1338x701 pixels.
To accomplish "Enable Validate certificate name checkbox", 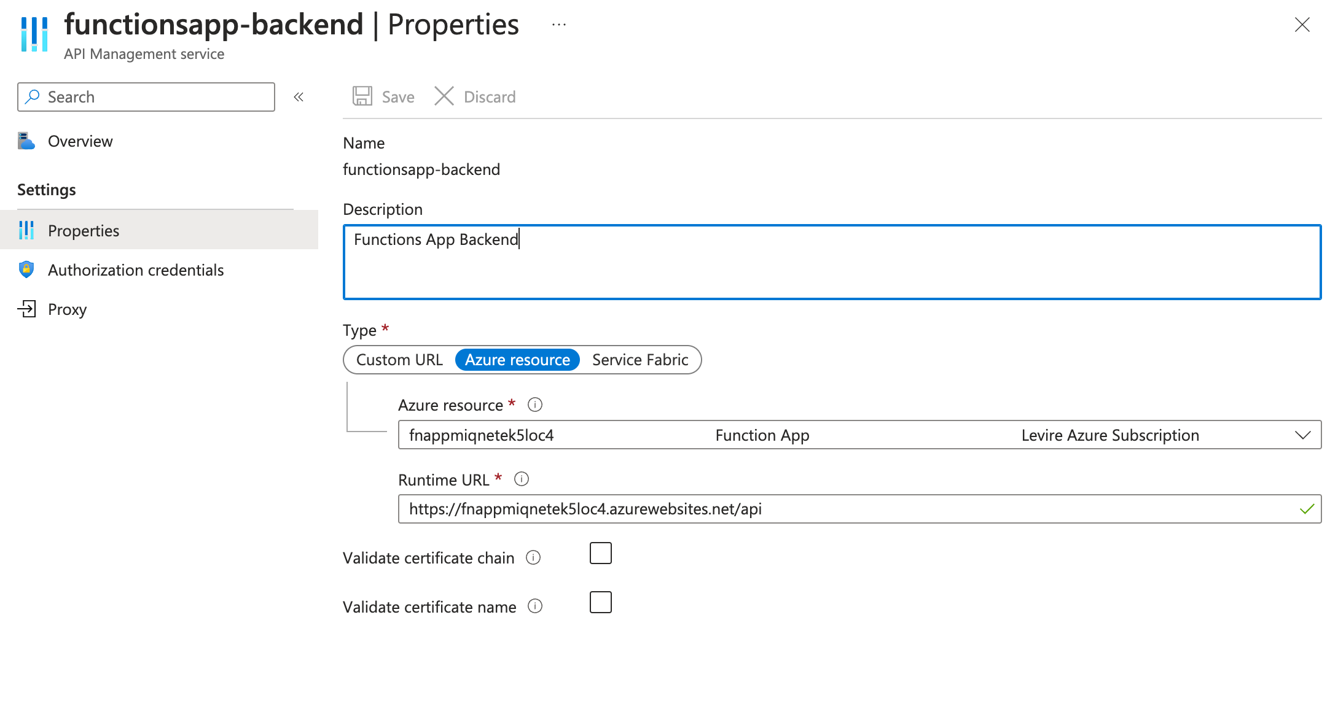I will [x=601, y=602].
